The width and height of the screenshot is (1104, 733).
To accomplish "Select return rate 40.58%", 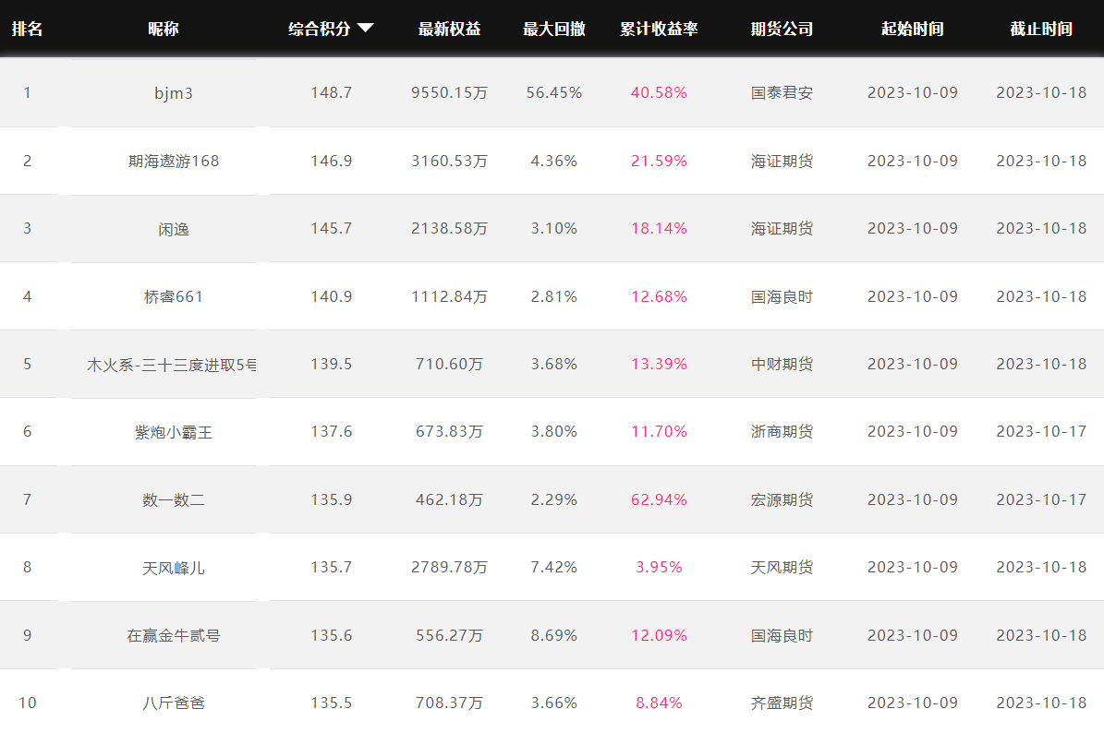I will [x=659, y=93].
